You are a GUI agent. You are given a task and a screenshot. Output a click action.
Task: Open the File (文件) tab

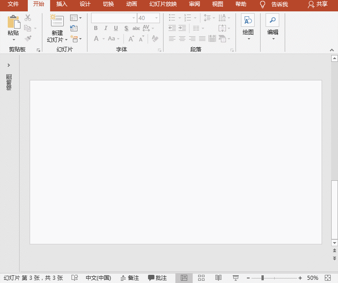tap(13, 4)
